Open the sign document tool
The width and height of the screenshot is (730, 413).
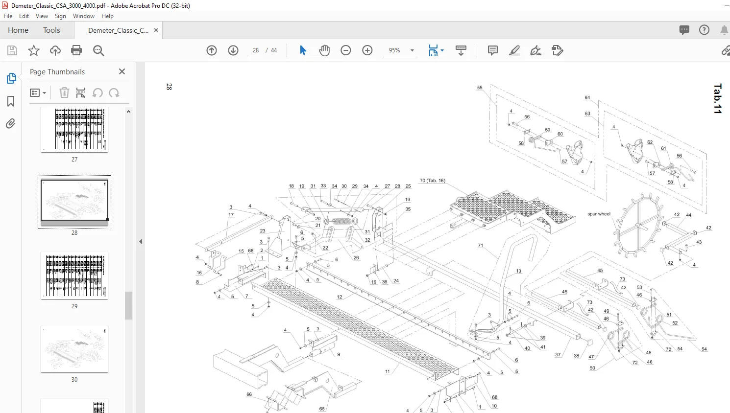click(536, 50)
